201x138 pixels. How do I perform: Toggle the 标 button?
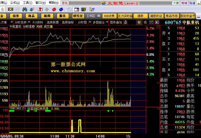coord(139,22)
